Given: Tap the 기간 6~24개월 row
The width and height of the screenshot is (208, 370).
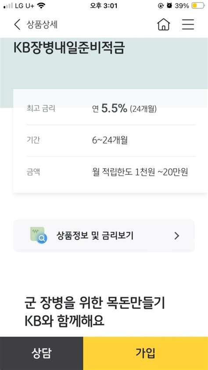Looking at the screenshot, I should pyautogui.click(x=111, y=140).
